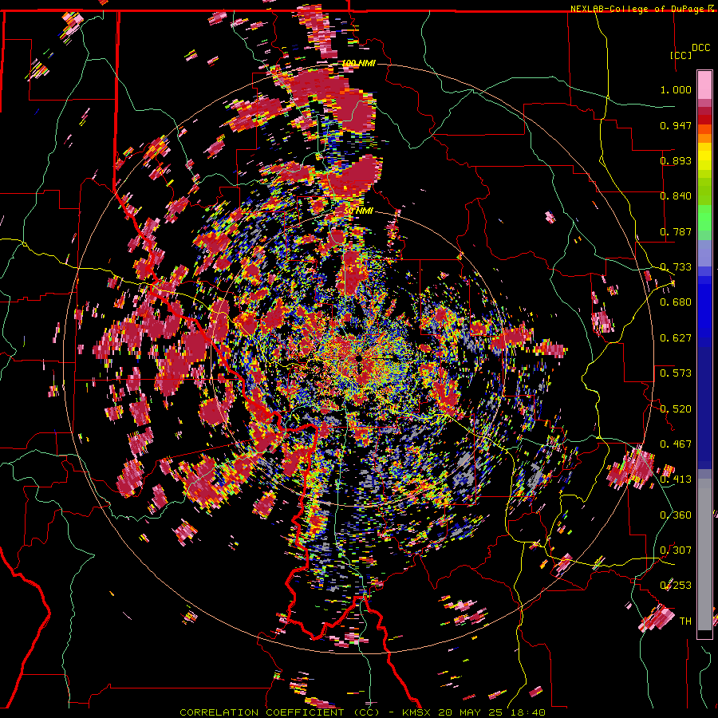Viewport: 718px width, 718px height.
Task: Click the 0.947 scale value
Action: [676, 125]
